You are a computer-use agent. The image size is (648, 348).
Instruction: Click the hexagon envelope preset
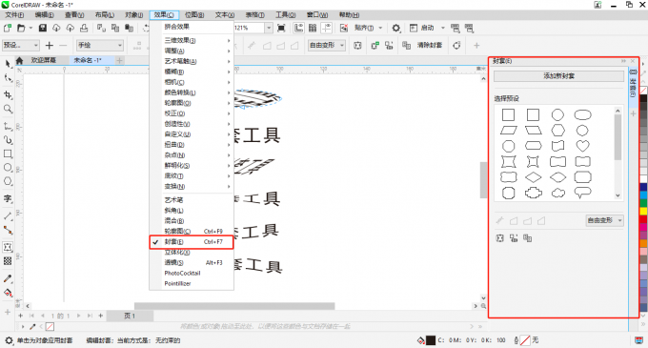point(557,131)
